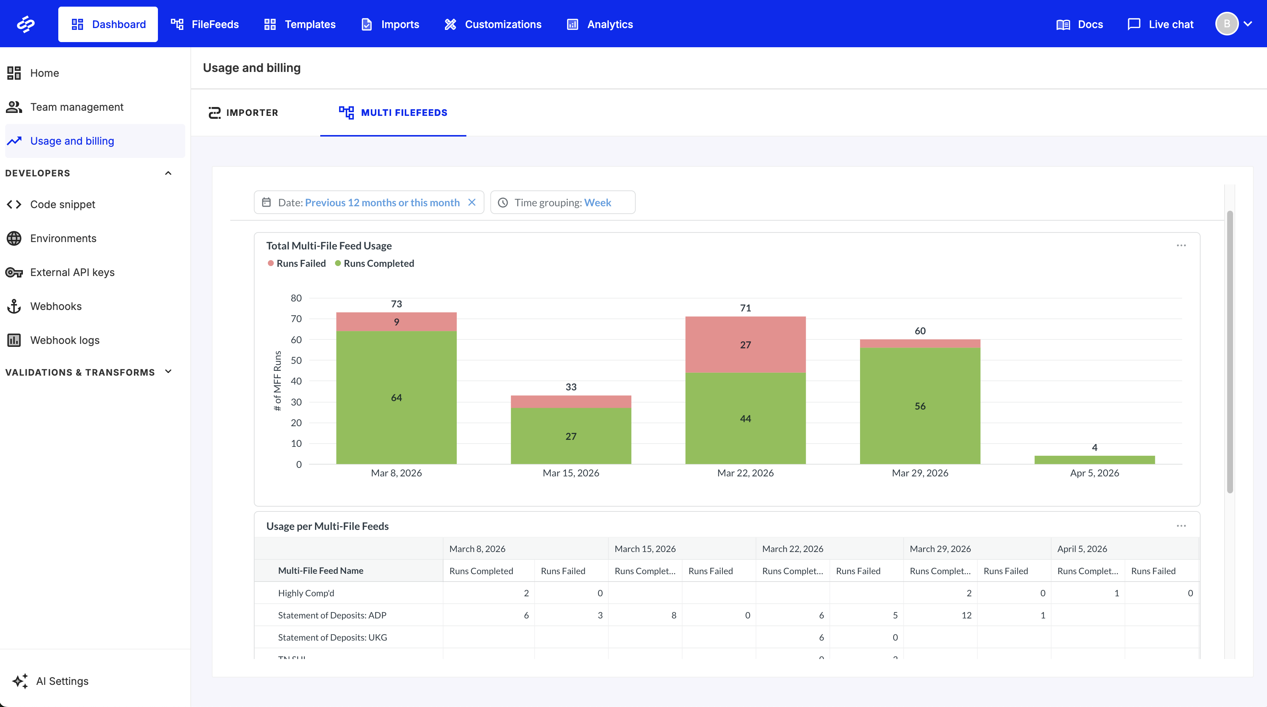Image resolution: width=1267 pixels, height=707 pixels.
Task: Open the Docs book icon
Action: (x=1063, y=24)
